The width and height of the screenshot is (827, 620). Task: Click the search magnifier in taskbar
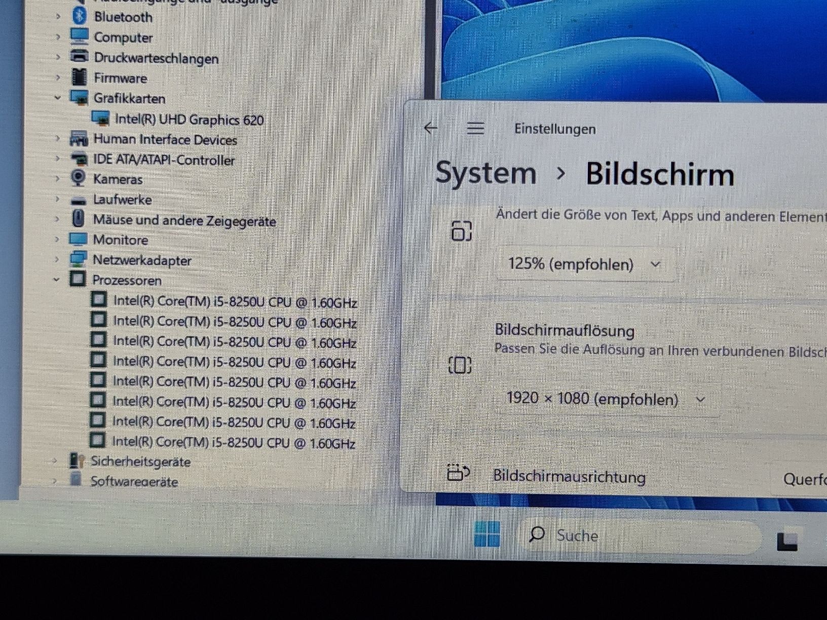(x=537, y=534)
